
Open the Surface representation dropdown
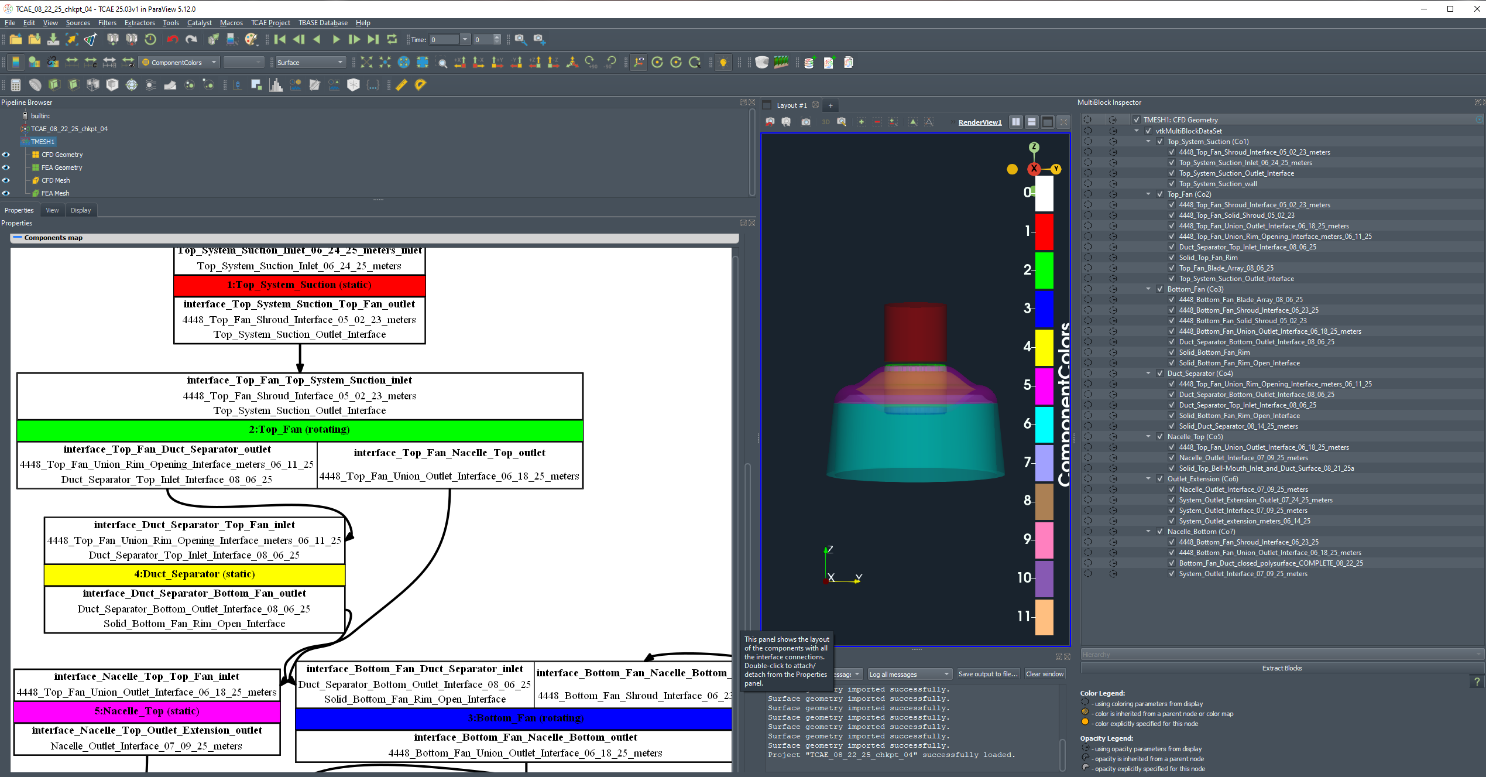tap(310, 62)
